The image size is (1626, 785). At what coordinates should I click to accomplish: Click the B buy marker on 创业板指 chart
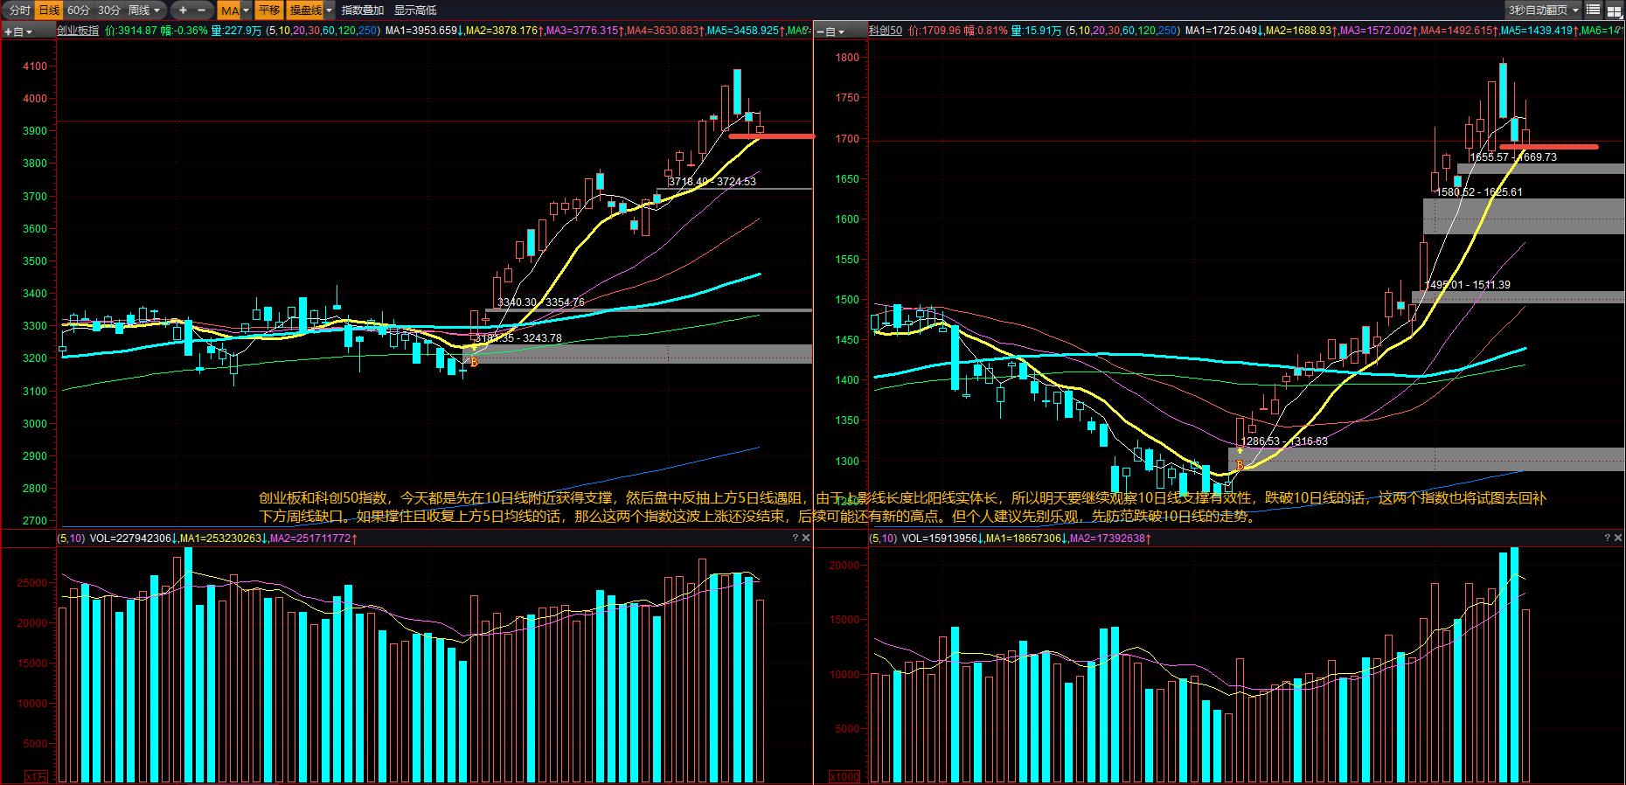[x=474, y=362]
